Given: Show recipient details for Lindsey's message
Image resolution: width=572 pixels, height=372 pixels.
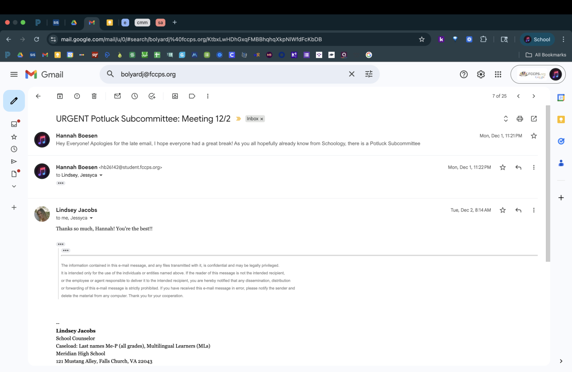Looking at the screenshot, I should 92,218.
